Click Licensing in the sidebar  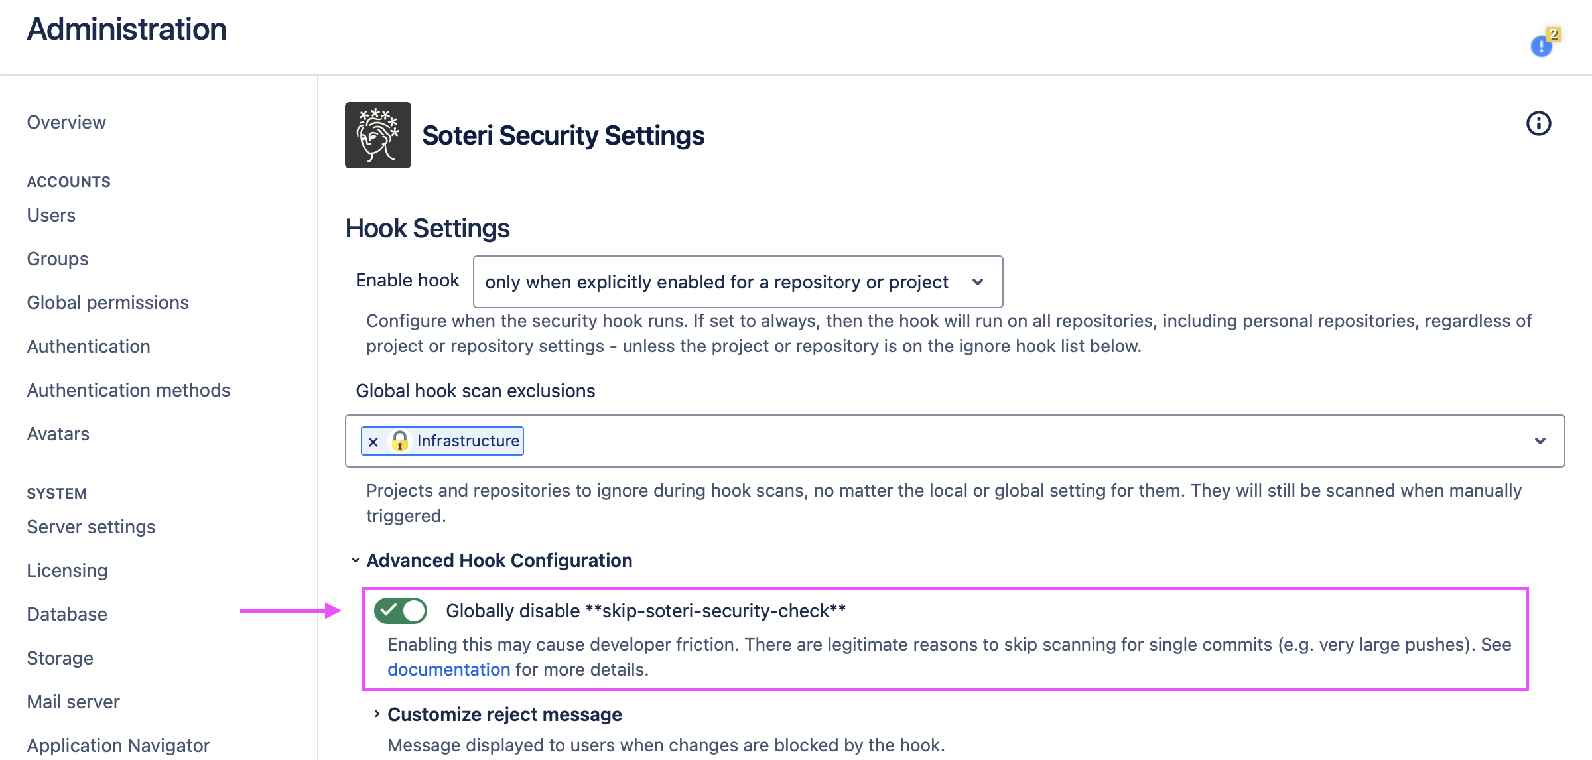pyautogui.click(x=67, y=571)
